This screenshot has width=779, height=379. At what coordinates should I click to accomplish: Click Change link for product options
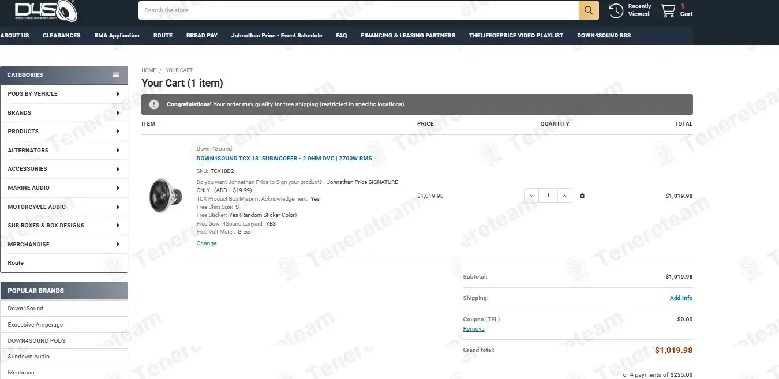click(207, 243)
